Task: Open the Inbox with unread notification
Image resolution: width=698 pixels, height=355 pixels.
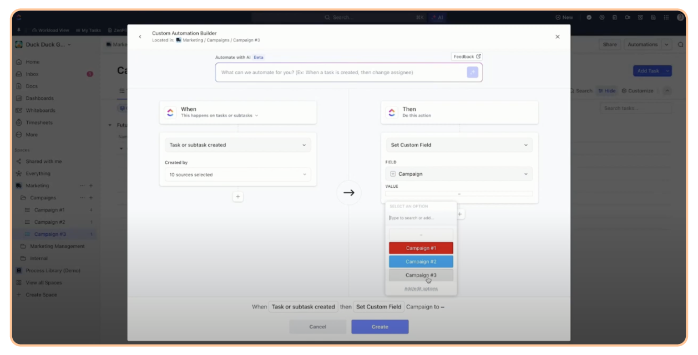Action: pyautogui.click(x=32, y=74)
